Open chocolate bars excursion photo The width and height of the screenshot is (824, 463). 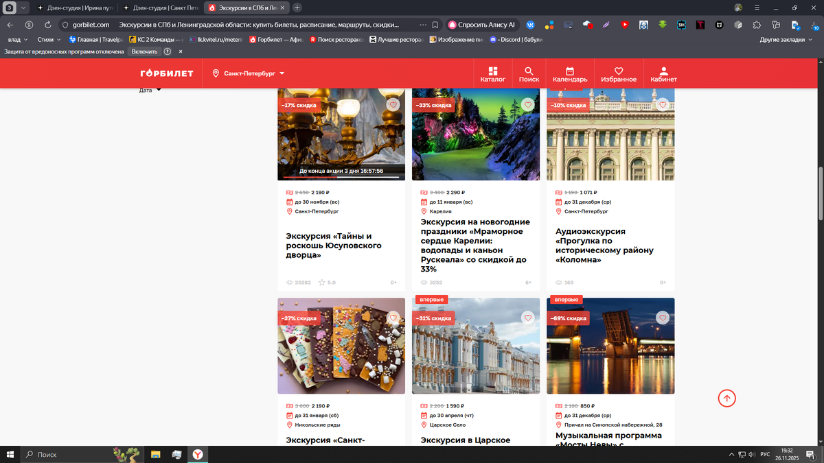click(x=341, y=346)
